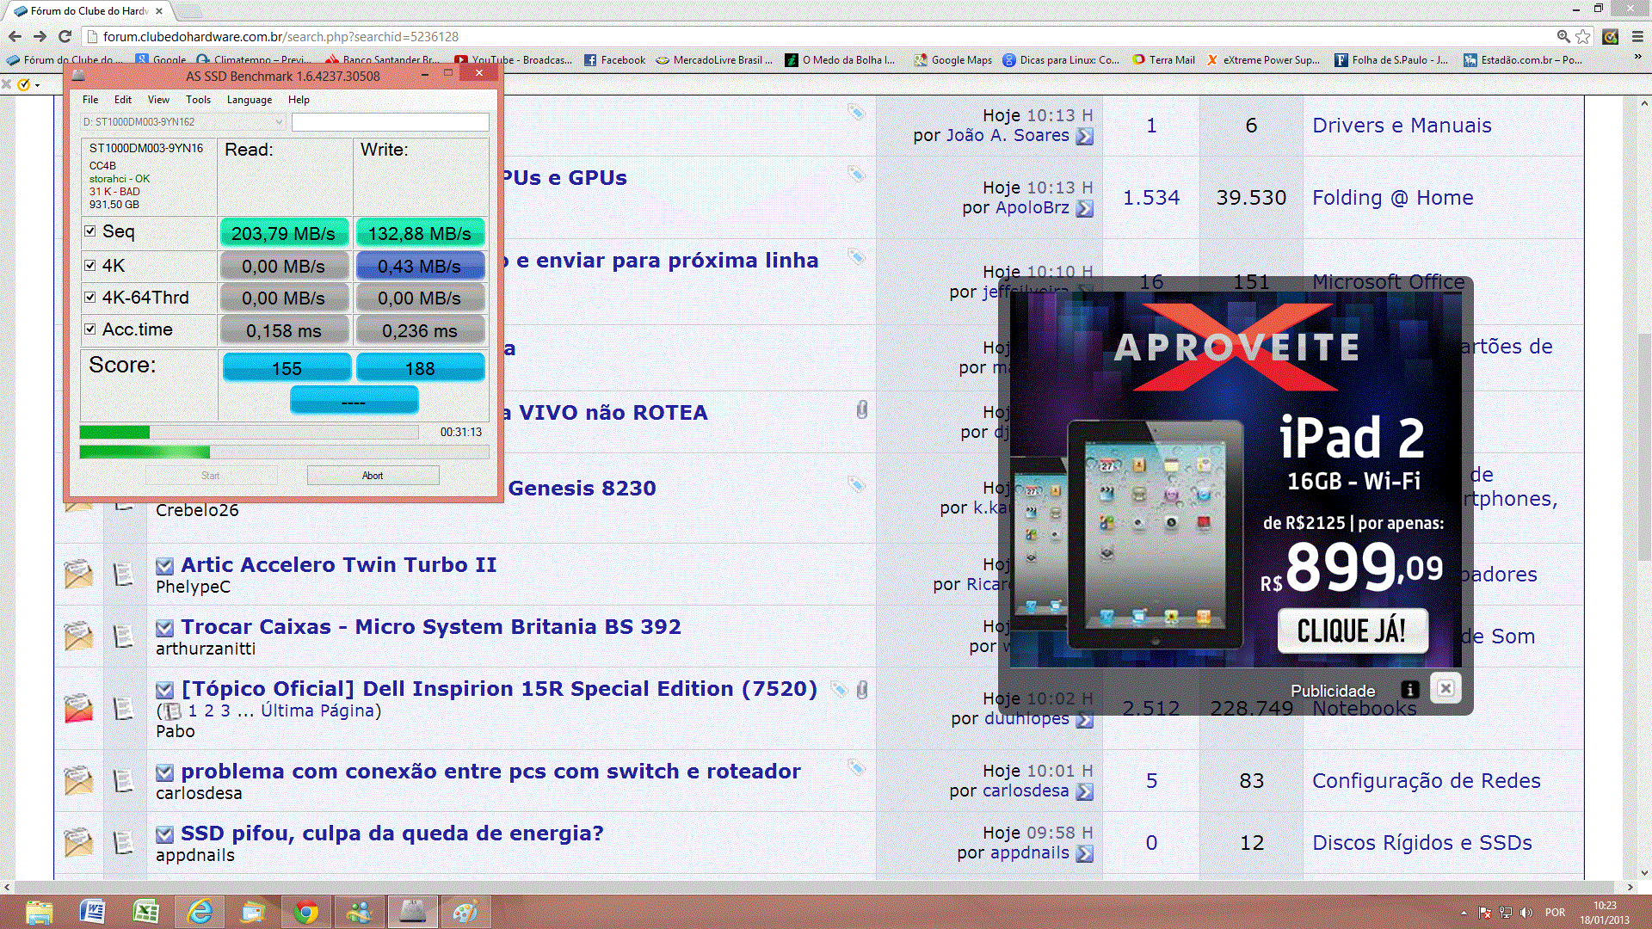The image size is (1652, 929).
Task: Open the Messenger taskbar icon
Action: 359,912
